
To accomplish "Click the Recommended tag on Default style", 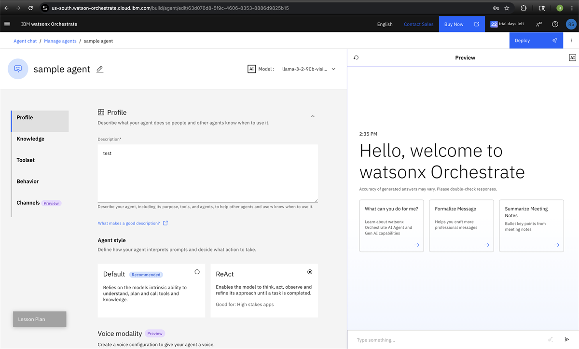I will pyautogui.click(x=146, y=275).
